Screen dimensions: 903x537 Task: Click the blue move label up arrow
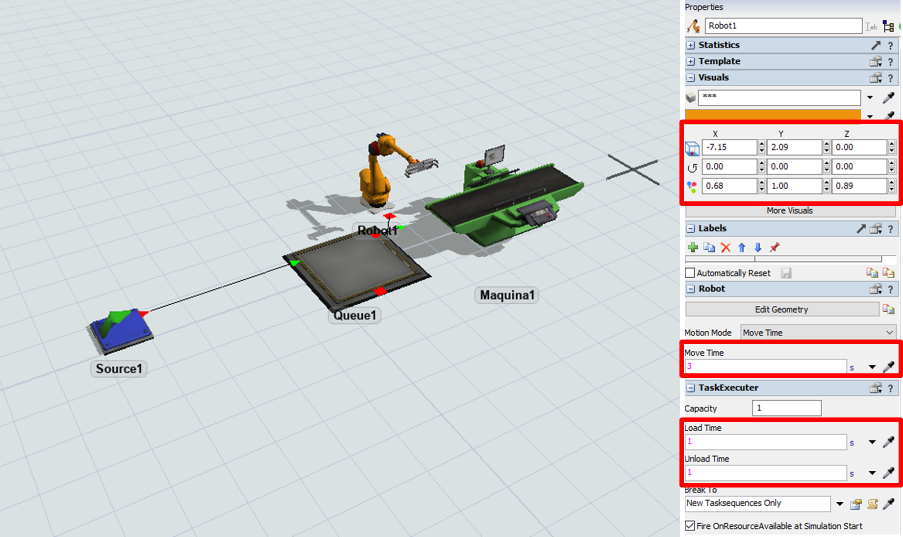pyautogui.click(x=742, y=247)
